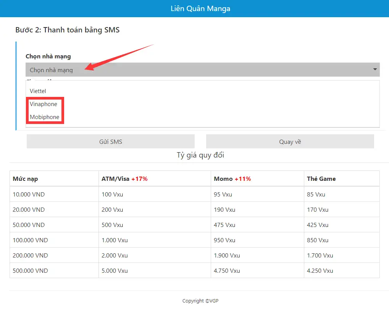Click the Mức nạp column header

[x=54, y=179]
